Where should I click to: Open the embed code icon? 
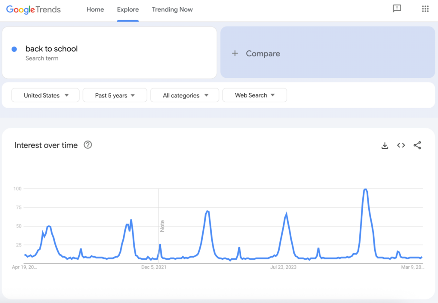point(401,145)
